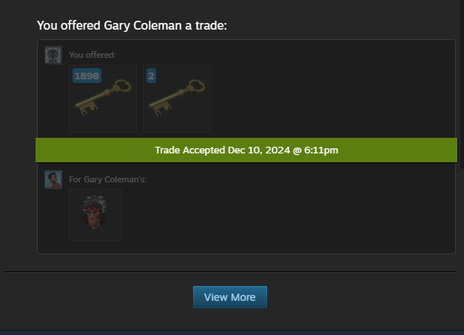Click the View More button
464x335 pixels.
pos(230,297)
